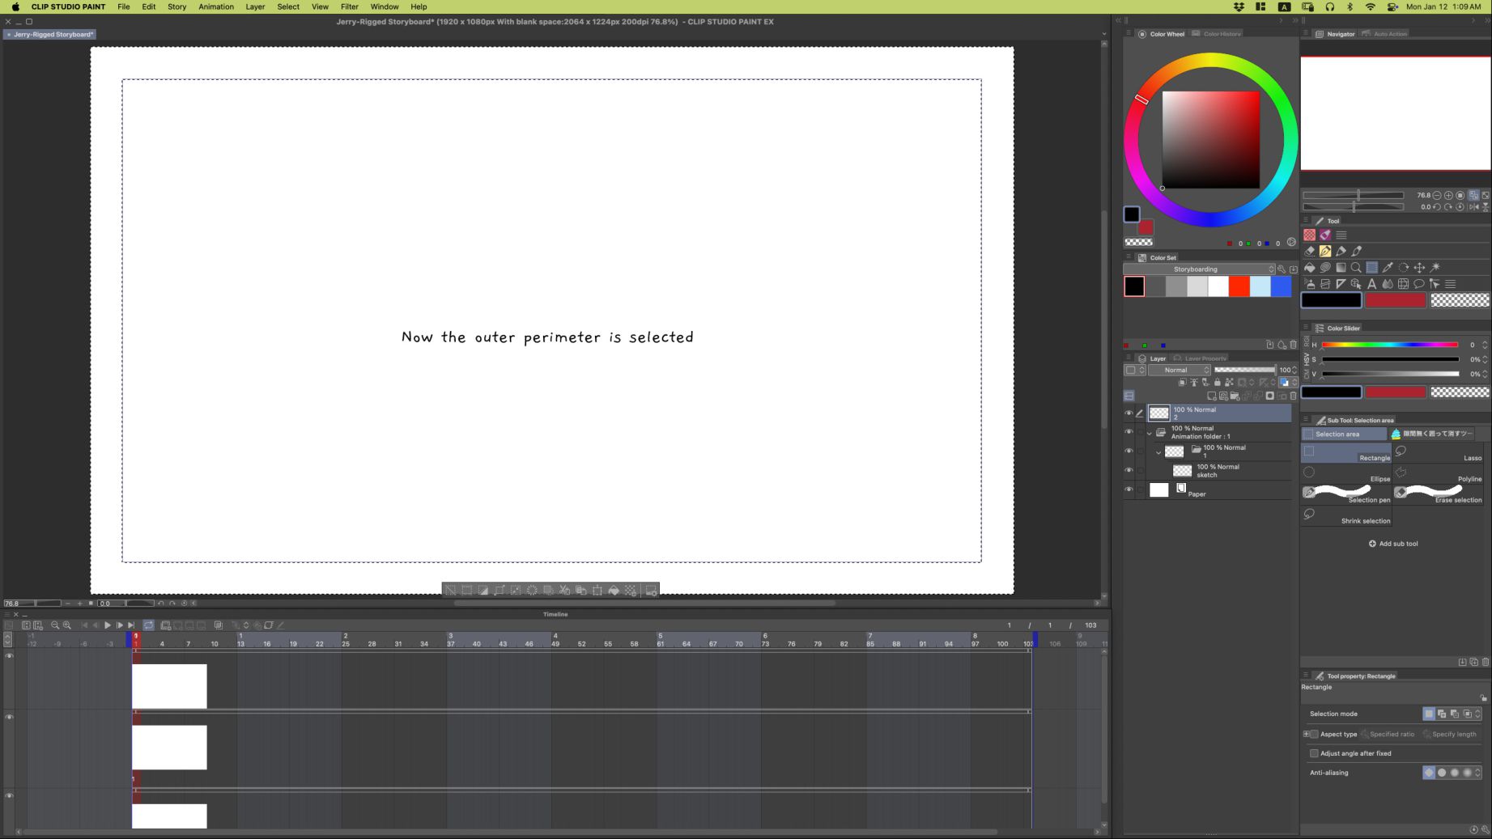The width and height of the screenshot is (1492, 839).
Task: Activate the Zoom magnifier tool
Action: (1356, 268)
